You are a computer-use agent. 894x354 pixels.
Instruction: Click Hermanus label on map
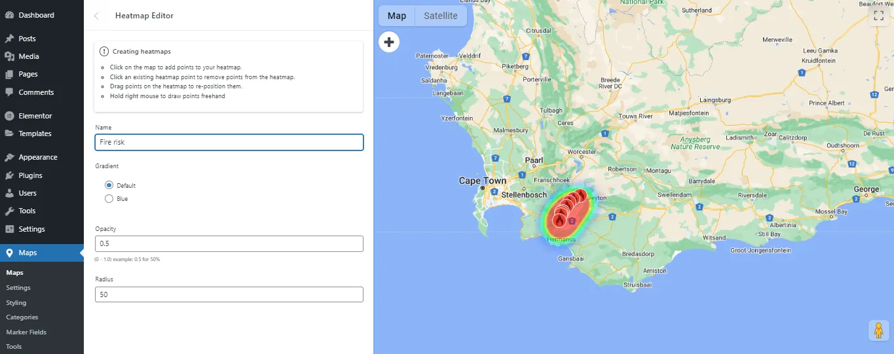tap(561, 239)
